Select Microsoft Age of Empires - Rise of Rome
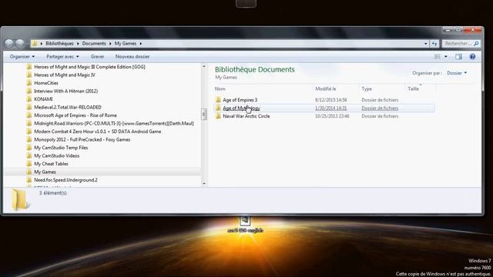This screenshot has height=277, width=493. pyautogui.click(x=75, y=115)
